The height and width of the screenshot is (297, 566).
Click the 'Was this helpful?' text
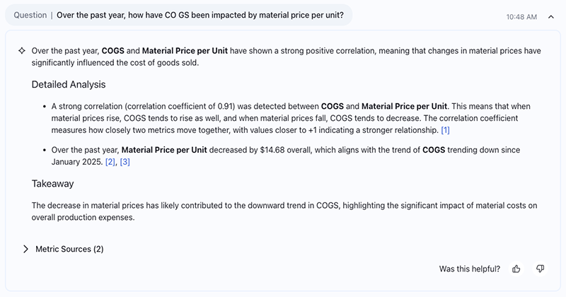pyautogui.click(x=469, y=269)
